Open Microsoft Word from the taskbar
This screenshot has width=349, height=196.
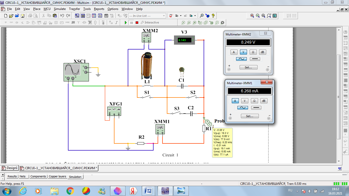tap(148, 191)
